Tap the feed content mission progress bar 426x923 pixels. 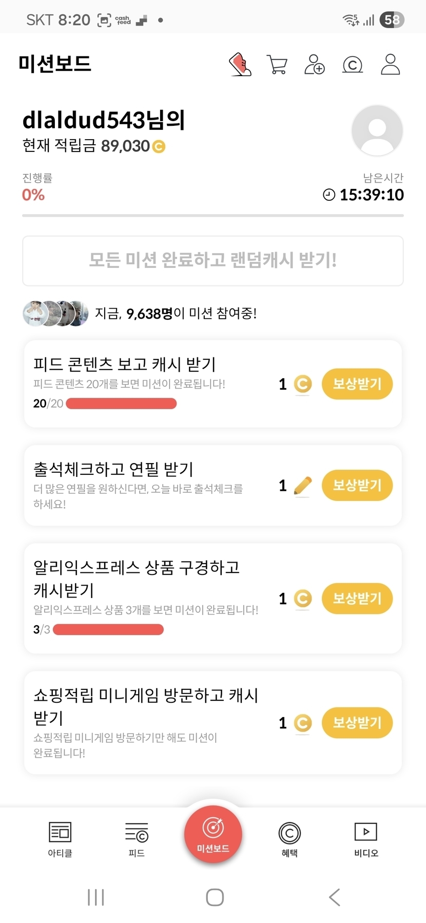tap(121, 403)
